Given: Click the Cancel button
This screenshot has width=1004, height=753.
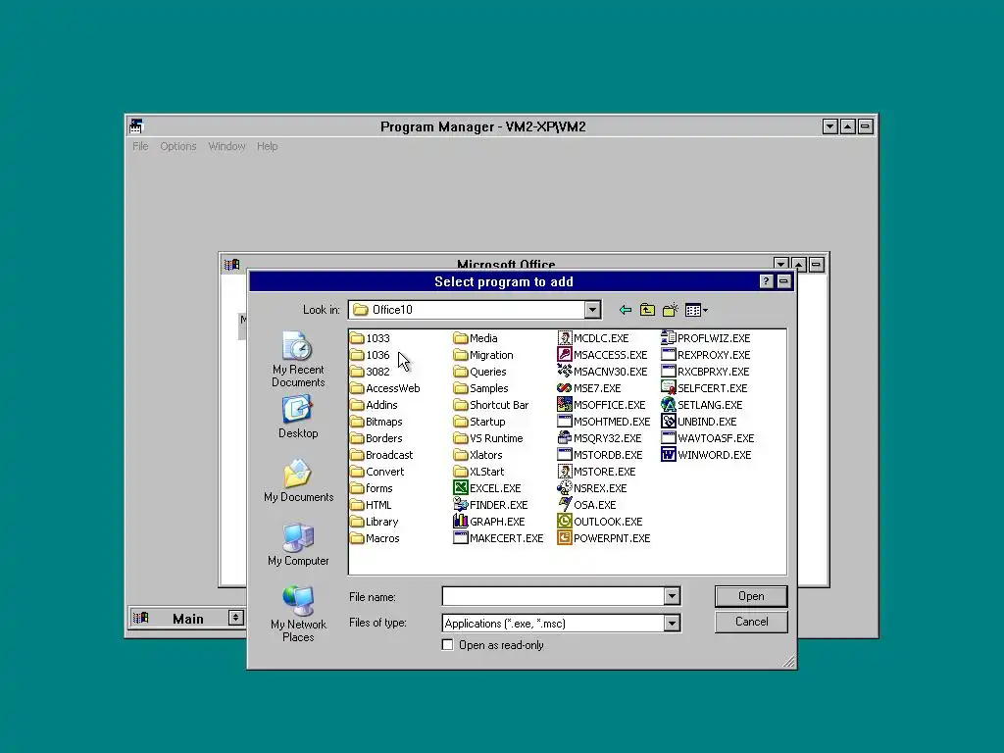Looking at the screenshot, I should coord(751,622).
